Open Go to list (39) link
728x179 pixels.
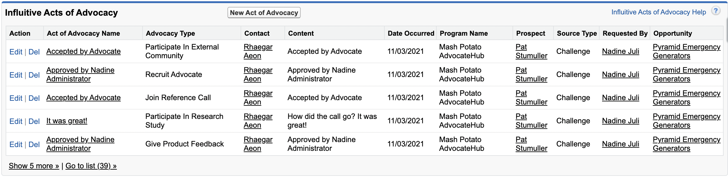click(91, 166)
